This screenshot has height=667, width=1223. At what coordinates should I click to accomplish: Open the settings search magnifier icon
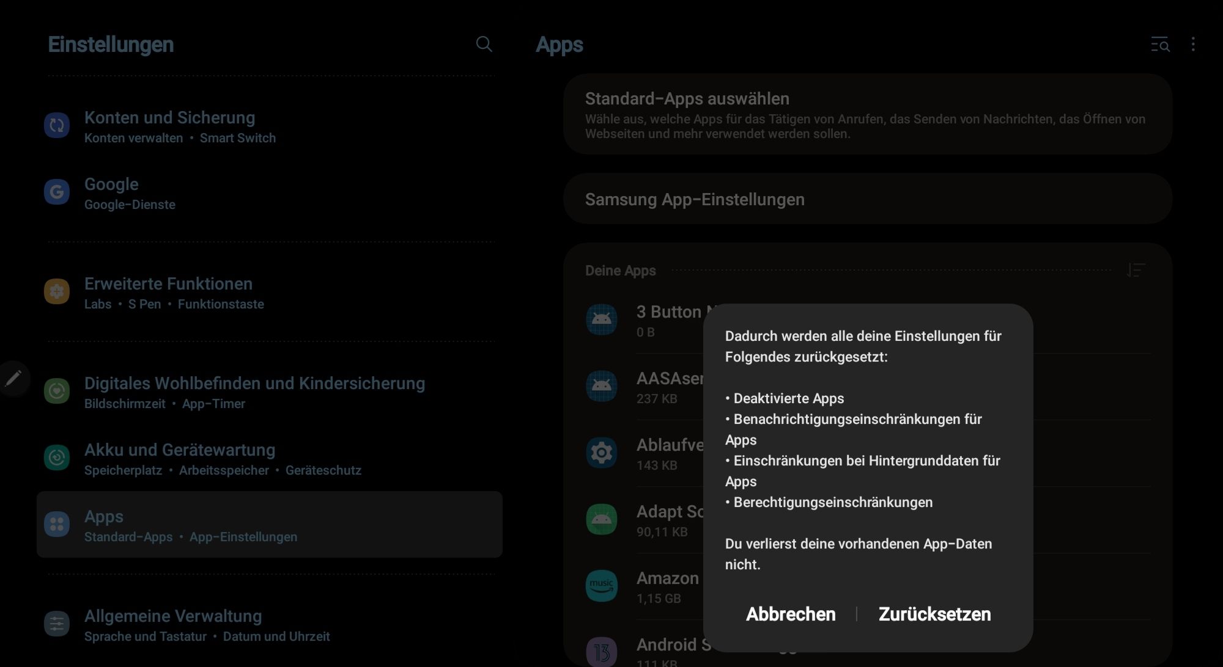pos(484,44)
